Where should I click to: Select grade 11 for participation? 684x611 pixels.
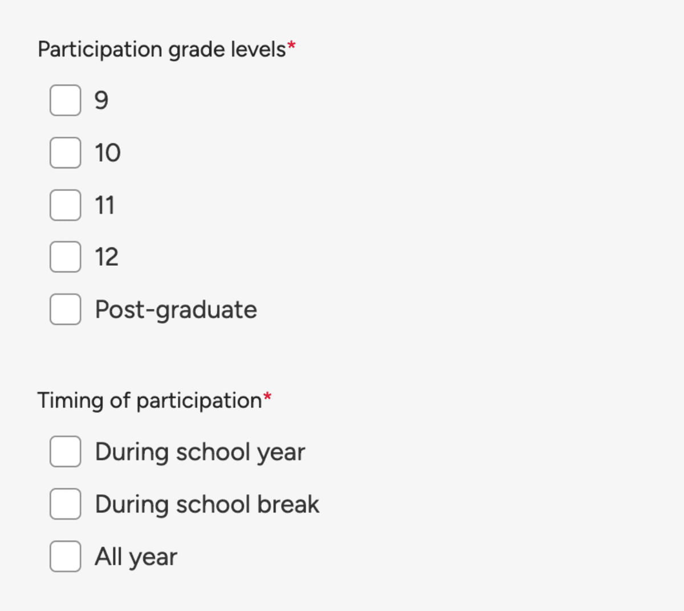[64, 205]
